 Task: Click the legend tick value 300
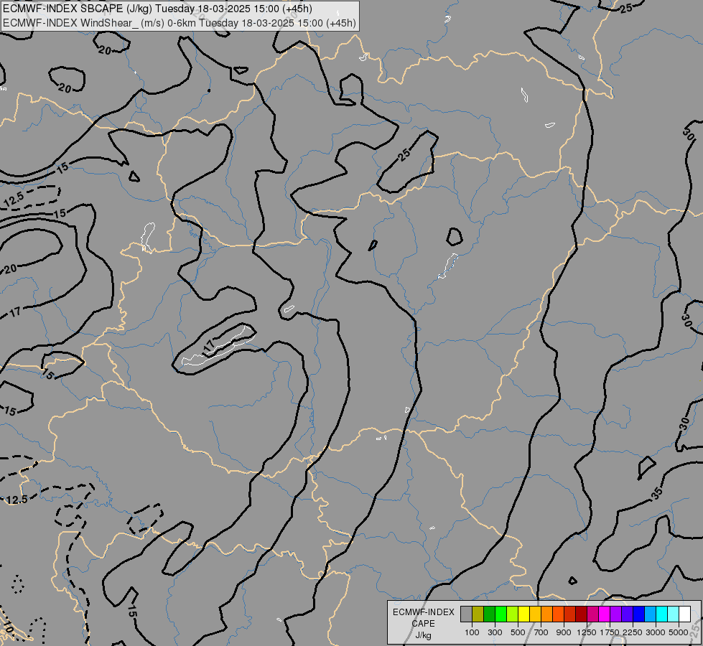click(495, 632)
